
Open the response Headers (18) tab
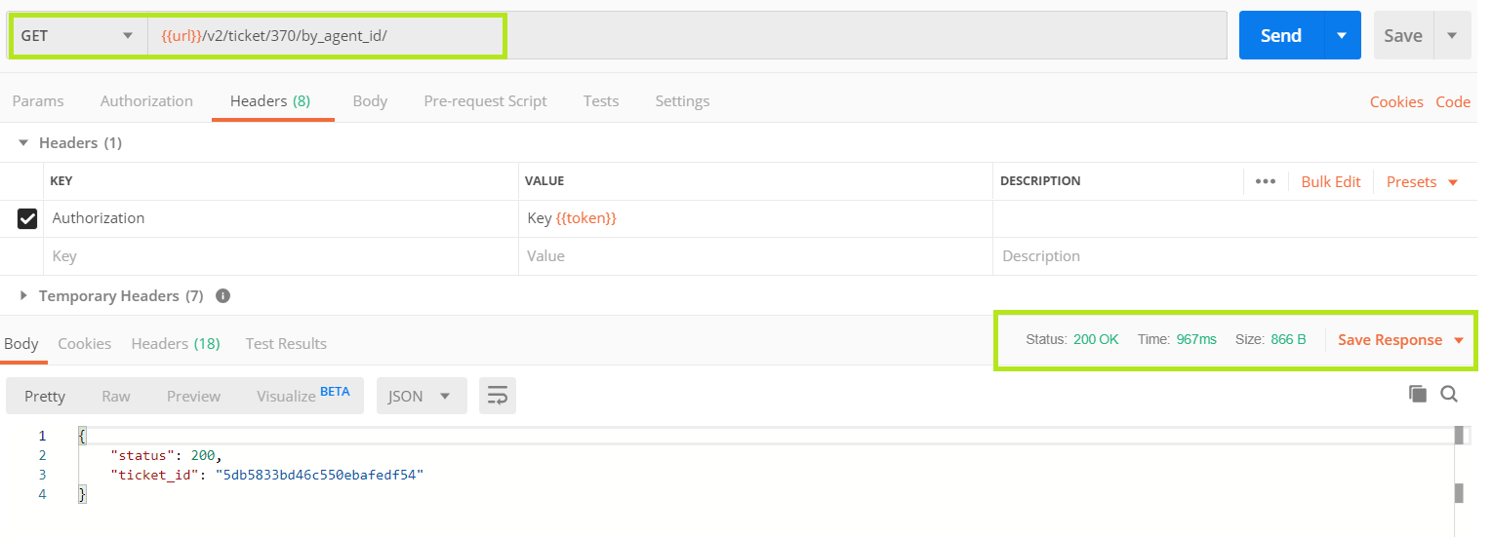(x=176, y=343)
